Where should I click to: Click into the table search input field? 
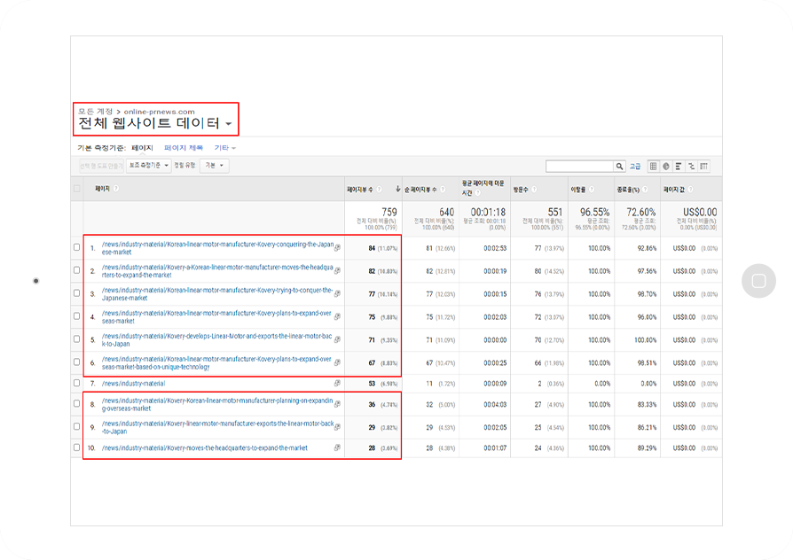coord(580,167)
